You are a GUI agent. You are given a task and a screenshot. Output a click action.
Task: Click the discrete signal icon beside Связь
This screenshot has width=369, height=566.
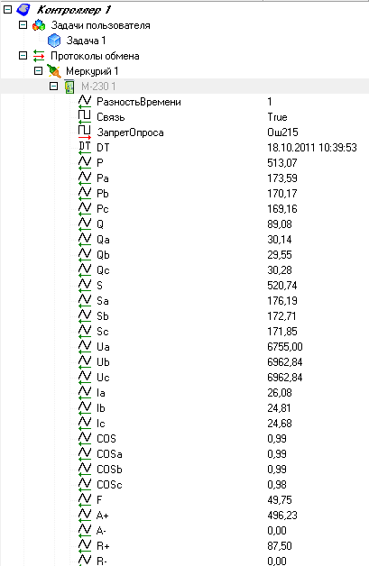tap(85, 116)
